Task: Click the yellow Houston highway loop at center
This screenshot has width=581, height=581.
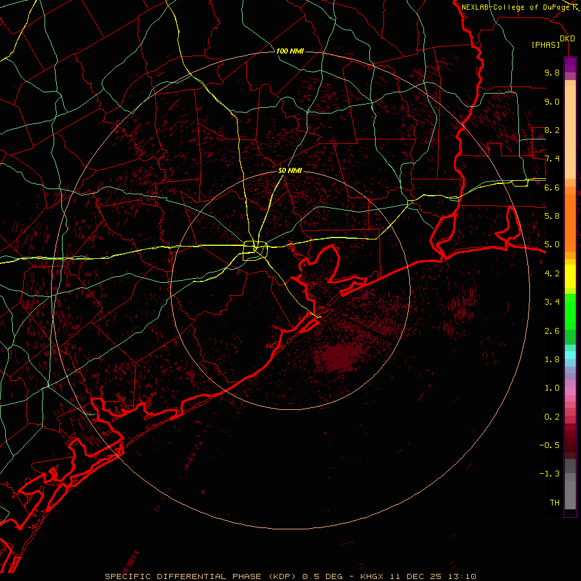Action: point(255,251)
